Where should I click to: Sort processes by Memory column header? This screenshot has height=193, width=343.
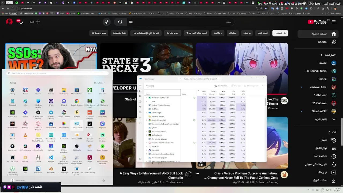pyautogui.click(x=211, y=92)
